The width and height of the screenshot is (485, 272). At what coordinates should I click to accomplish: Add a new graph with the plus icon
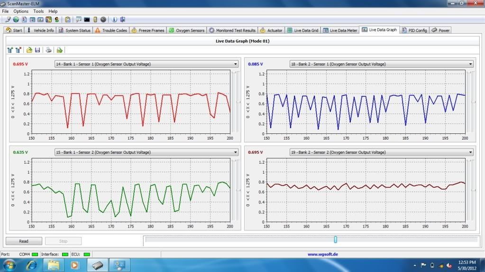10,50
